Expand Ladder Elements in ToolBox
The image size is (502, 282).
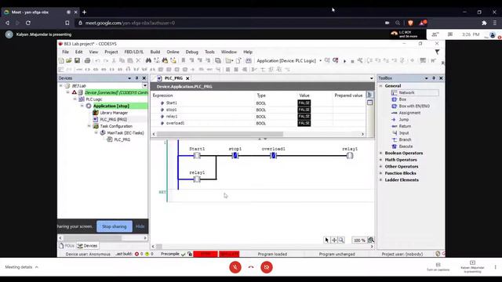point(380,180)
